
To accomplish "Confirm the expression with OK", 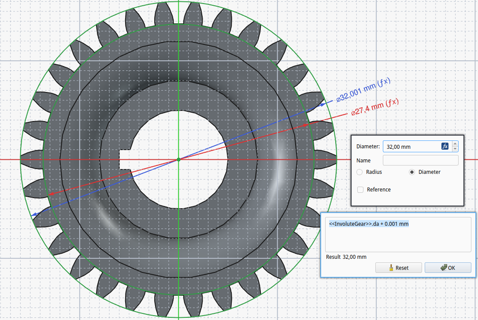I will point(448,268).
